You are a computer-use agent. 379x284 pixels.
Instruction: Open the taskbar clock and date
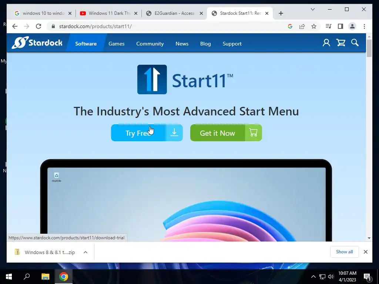(347, 277)
